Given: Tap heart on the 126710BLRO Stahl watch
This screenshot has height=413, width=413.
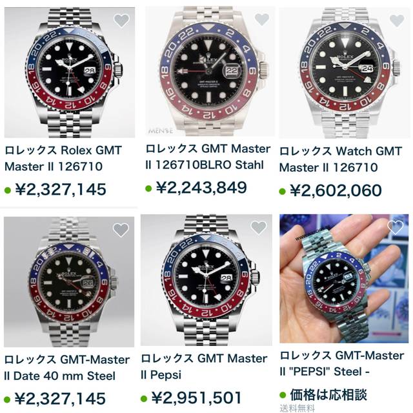Looking at the screenshot, I should pos(262,19).
